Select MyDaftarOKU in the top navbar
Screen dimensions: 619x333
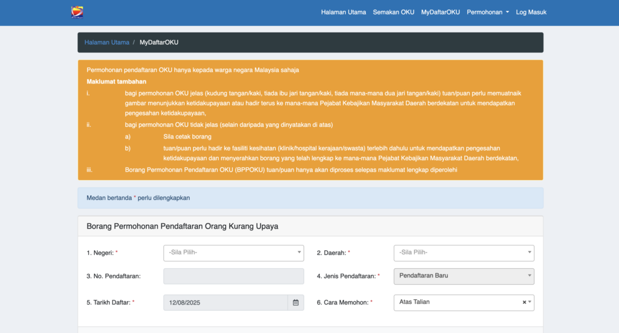440,12
